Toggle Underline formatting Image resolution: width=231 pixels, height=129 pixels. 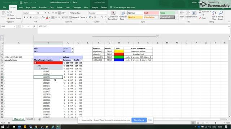point(31,18)
